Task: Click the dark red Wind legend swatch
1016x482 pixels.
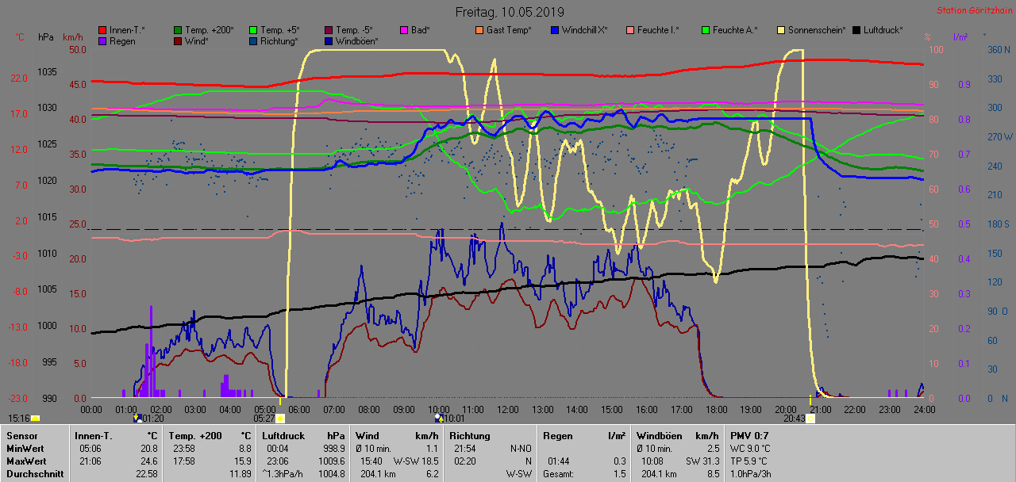Action: coord(179,41)
